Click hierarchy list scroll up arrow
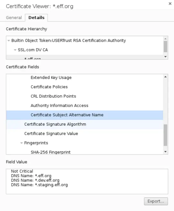This screenshot has width=174, height=211. click(x=166, y=39)
